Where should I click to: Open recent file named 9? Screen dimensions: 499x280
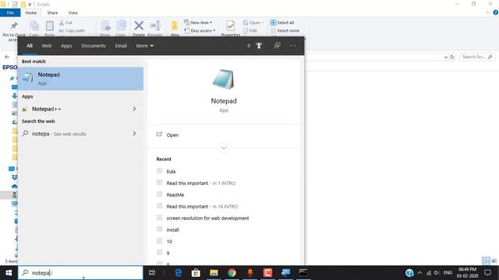(168, 253)
